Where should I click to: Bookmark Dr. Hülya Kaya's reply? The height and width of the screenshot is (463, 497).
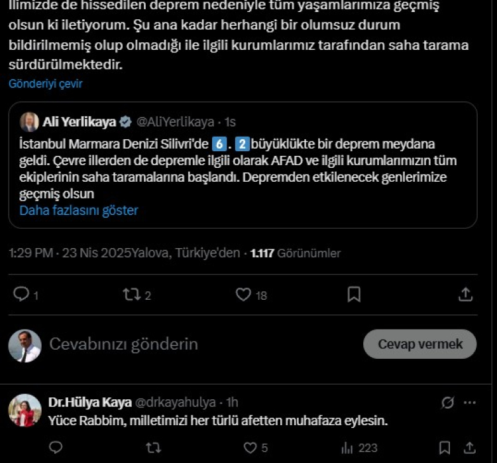tap(445, 448)
